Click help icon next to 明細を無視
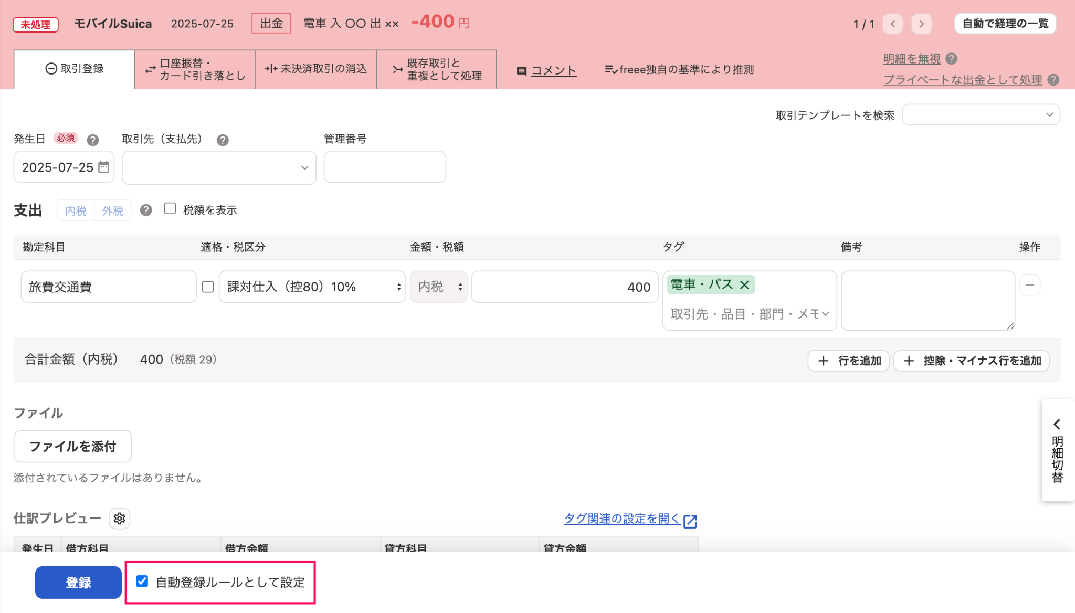The image size is (1075, 613). point(951,59)
